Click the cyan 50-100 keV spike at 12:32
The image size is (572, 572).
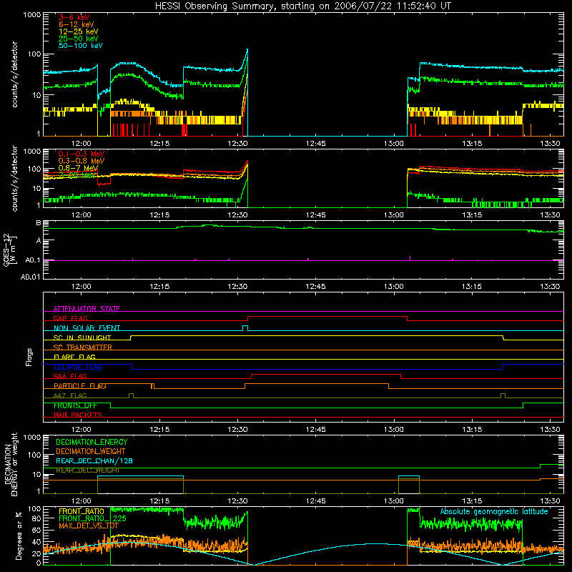247,50
